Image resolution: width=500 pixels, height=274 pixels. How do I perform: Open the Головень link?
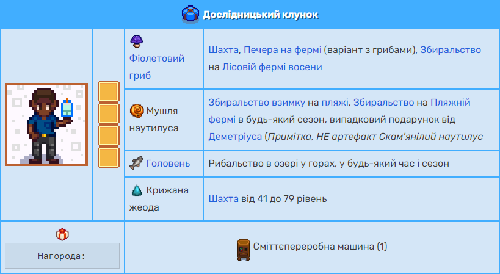(x=168, y=164)
